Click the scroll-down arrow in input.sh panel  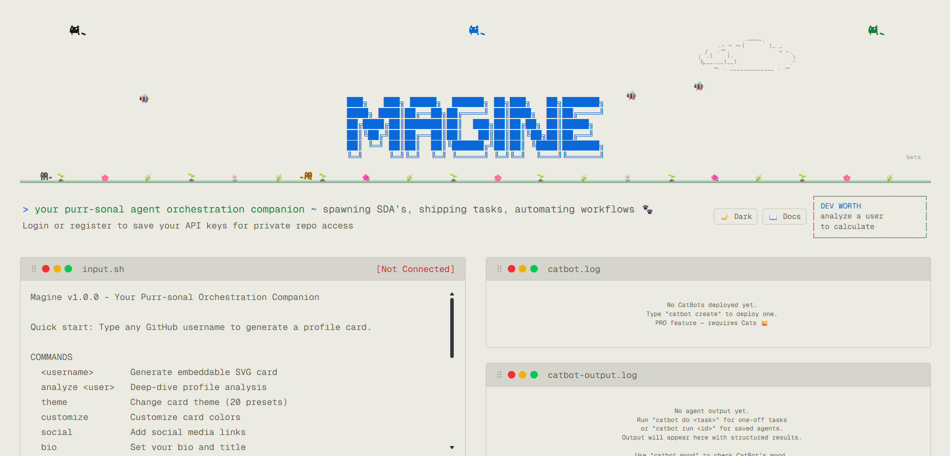tap(452, 447)
